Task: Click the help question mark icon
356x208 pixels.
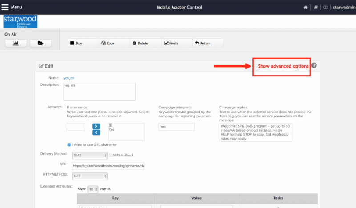Action: tap(314, 65)
